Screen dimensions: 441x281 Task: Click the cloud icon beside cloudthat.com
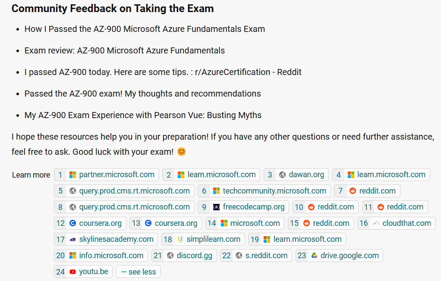point(376,223)
